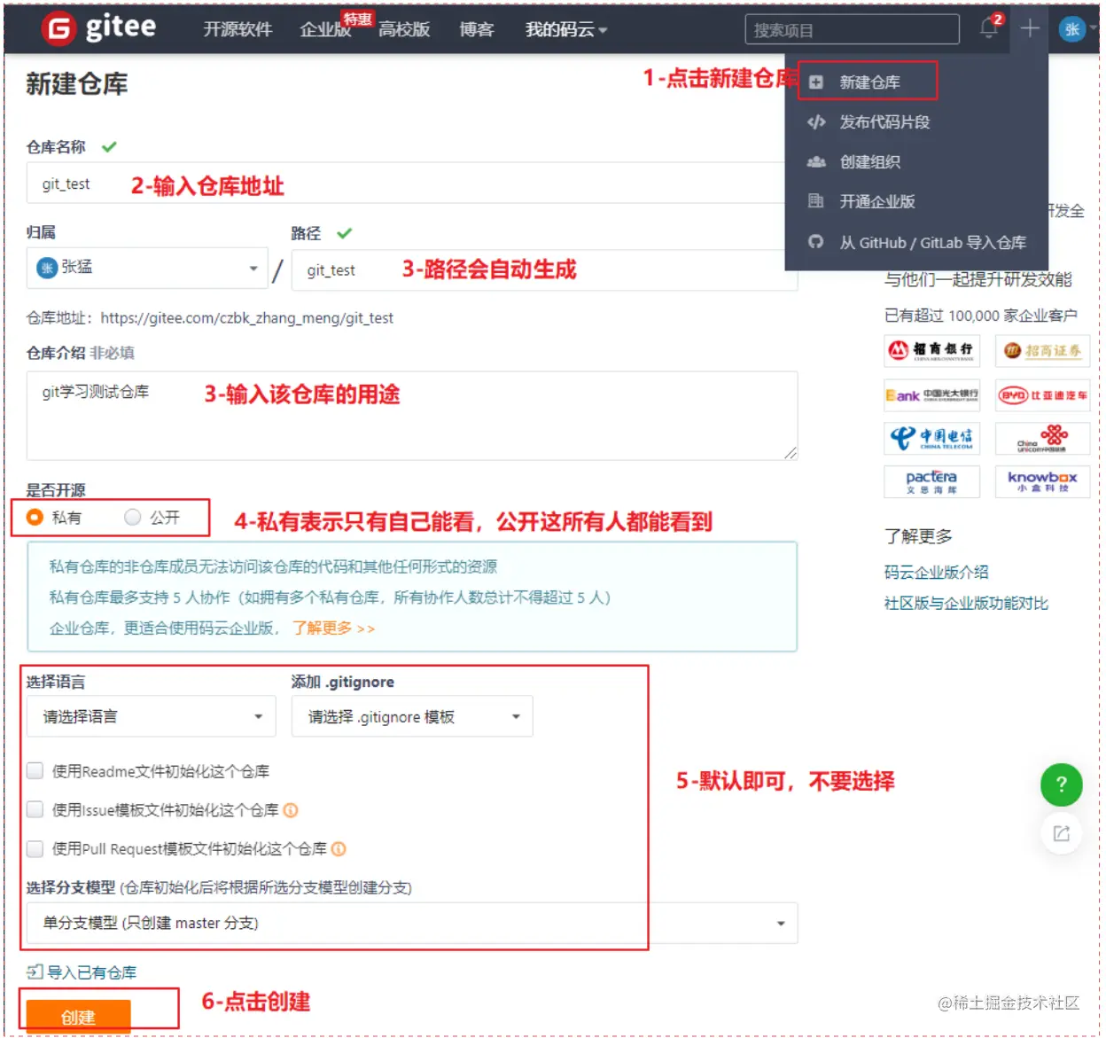
Task: Expand 我的码云 navbar menu
Action: coord(565,29)
